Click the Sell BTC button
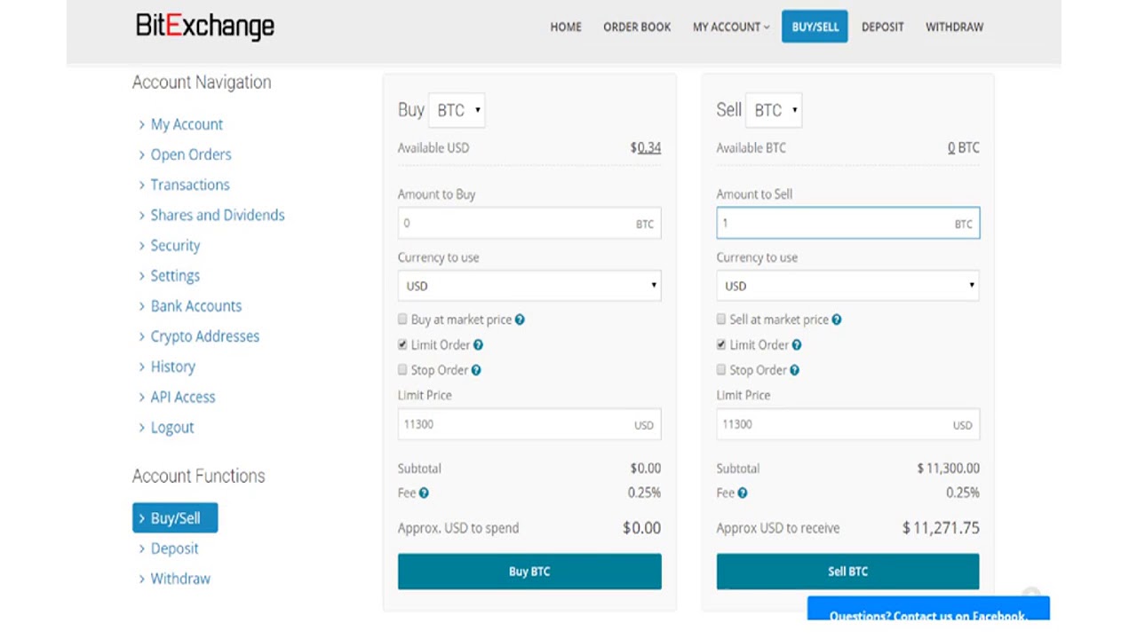This screenshot has width=1137, height=639. [848, 572]
